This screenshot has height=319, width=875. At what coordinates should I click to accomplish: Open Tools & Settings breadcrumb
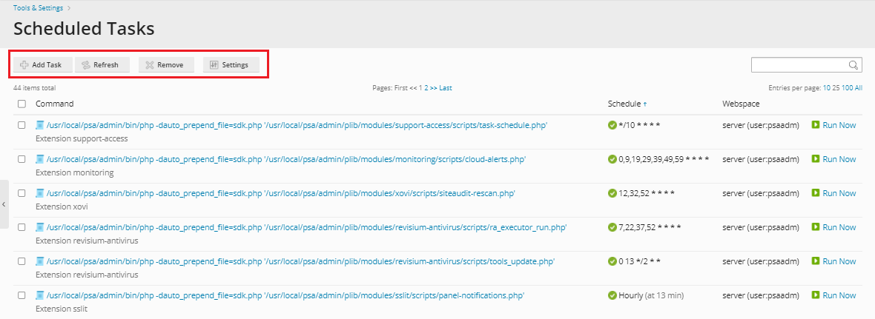38,8
